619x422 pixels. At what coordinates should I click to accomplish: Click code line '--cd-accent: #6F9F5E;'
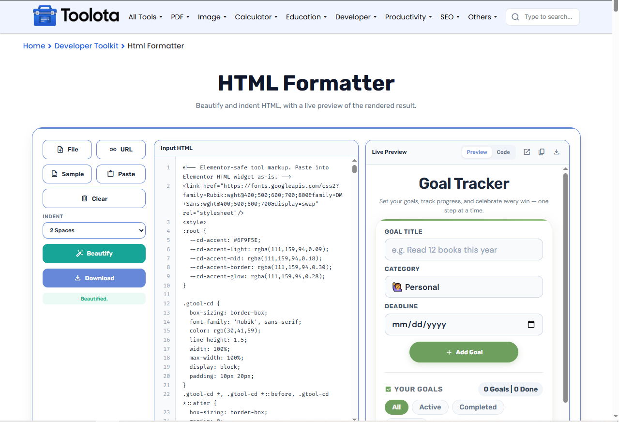pos(225,240)
